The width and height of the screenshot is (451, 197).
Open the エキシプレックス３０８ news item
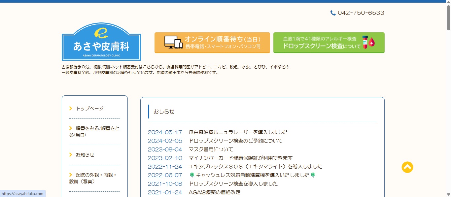pos(255,167)
